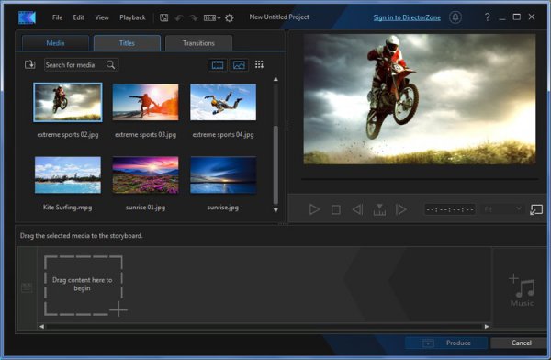The image size is (551, 360).
Task: Click the Kite Surfing.mpg file name
Action: pyautogui.click(x=68, y=208)
